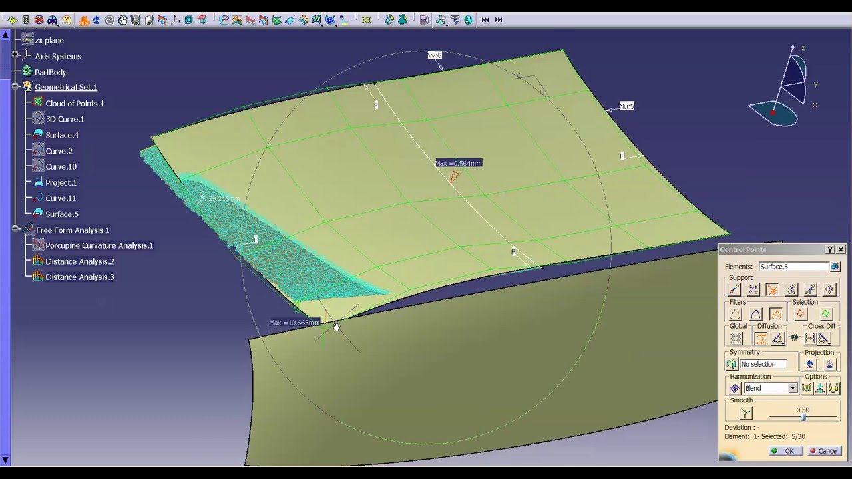Open the Diffusion law triangle dropdown icon
This screenshot has width=852, height=479.
click(778, 338)
